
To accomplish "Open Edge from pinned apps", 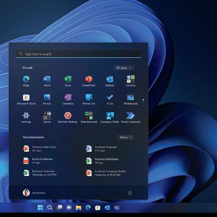I will 26,81.
